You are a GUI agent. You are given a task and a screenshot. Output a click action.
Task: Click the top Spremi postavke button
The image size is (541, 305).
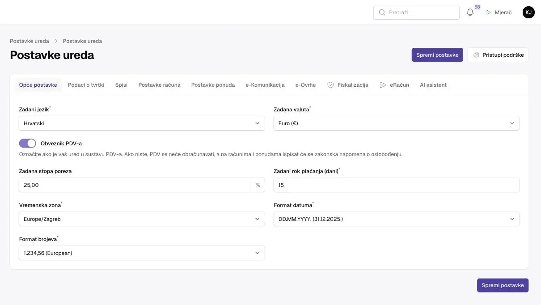coord(437,55)
